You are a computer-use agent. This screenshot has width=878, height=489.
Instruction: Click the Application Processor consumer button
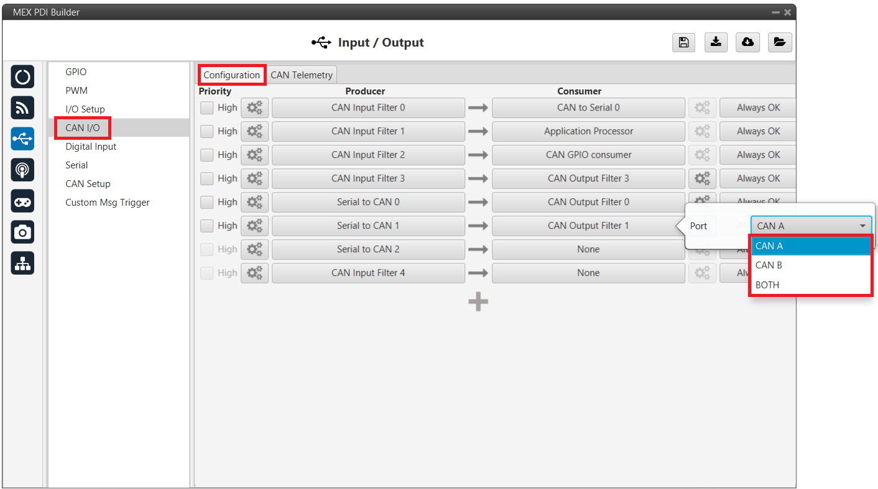click(588, 131)
